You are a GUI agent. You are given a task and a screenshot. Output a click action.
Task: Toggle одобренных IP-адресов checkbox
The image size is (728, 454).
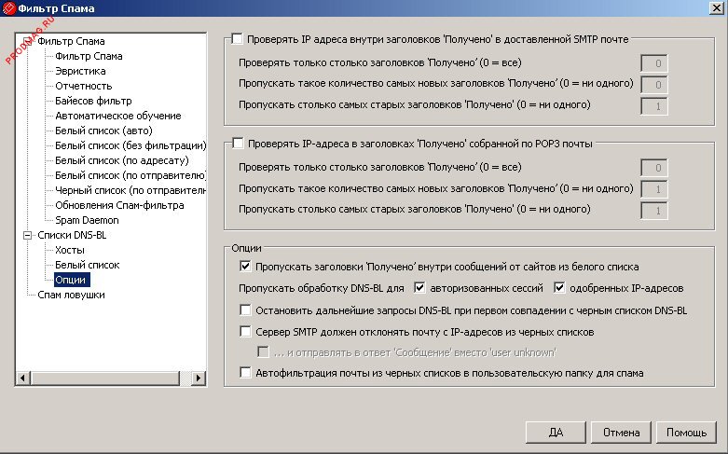(x=560, y=287)
